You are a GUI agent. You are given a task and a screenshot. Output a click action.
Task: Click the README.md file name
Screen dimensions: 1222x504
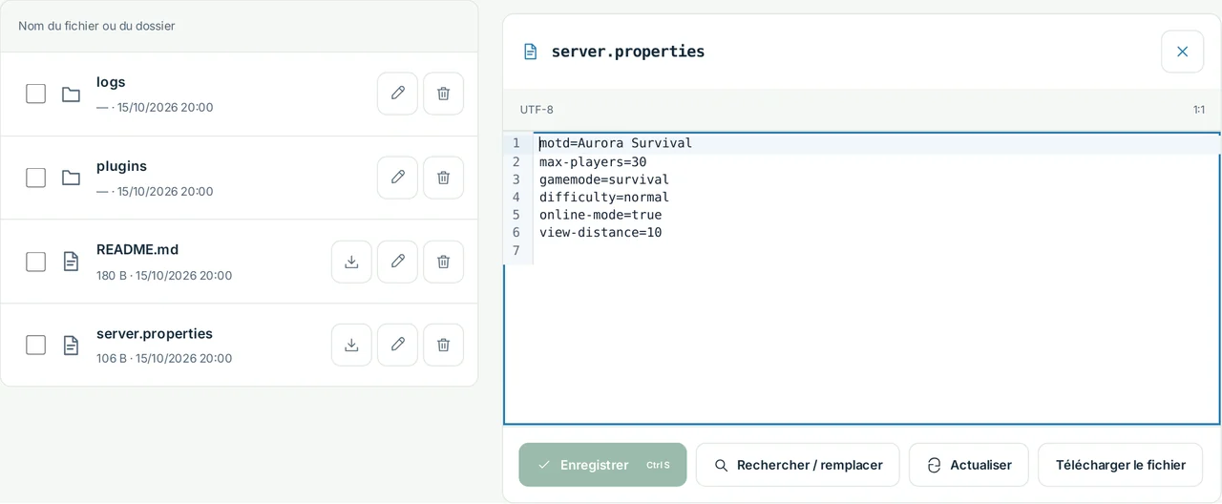click(x=137, y=249)
